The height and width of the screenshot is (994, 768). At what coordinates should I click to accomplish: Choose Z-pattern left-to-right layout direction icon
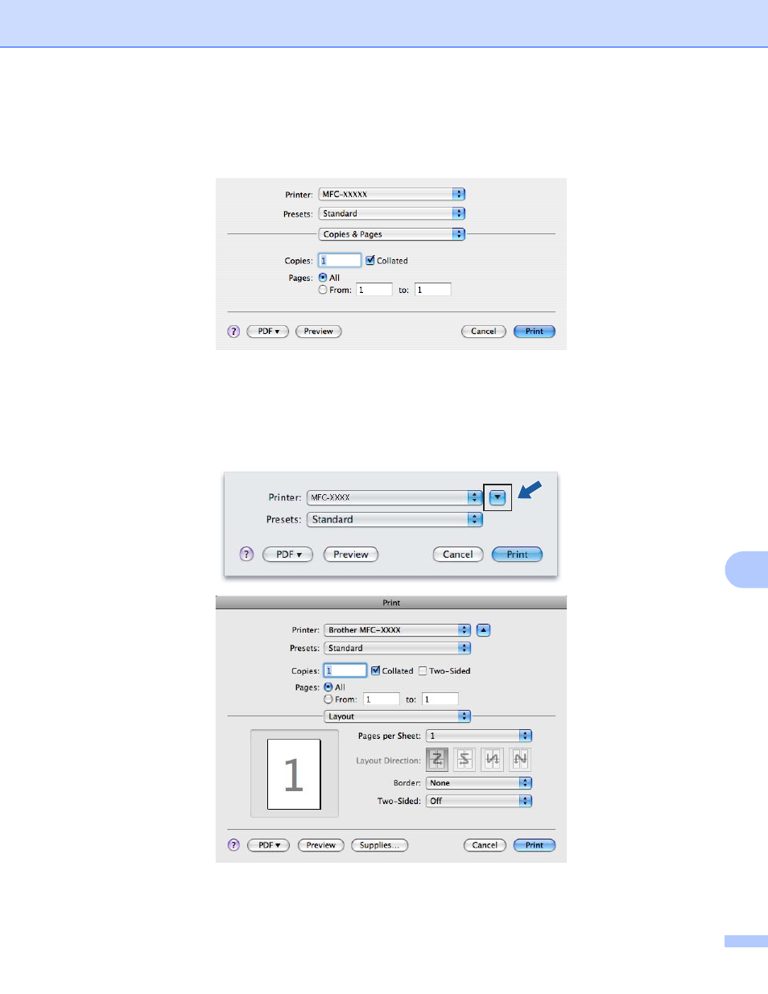pyautogui.click(x=437, y=760)
